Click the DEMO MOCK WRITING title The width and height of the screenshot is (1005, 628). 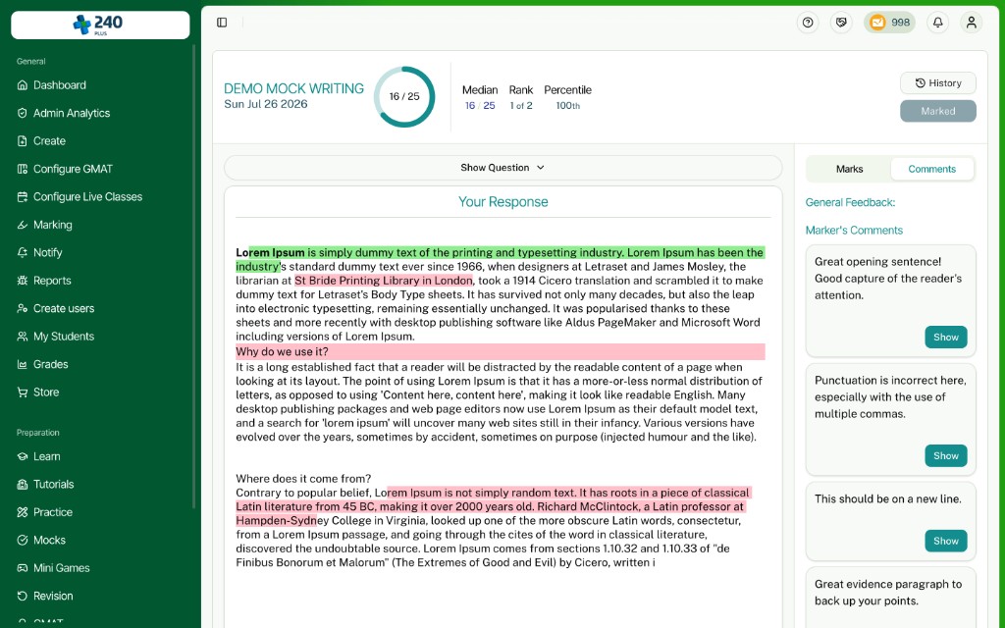click(293, 88)
